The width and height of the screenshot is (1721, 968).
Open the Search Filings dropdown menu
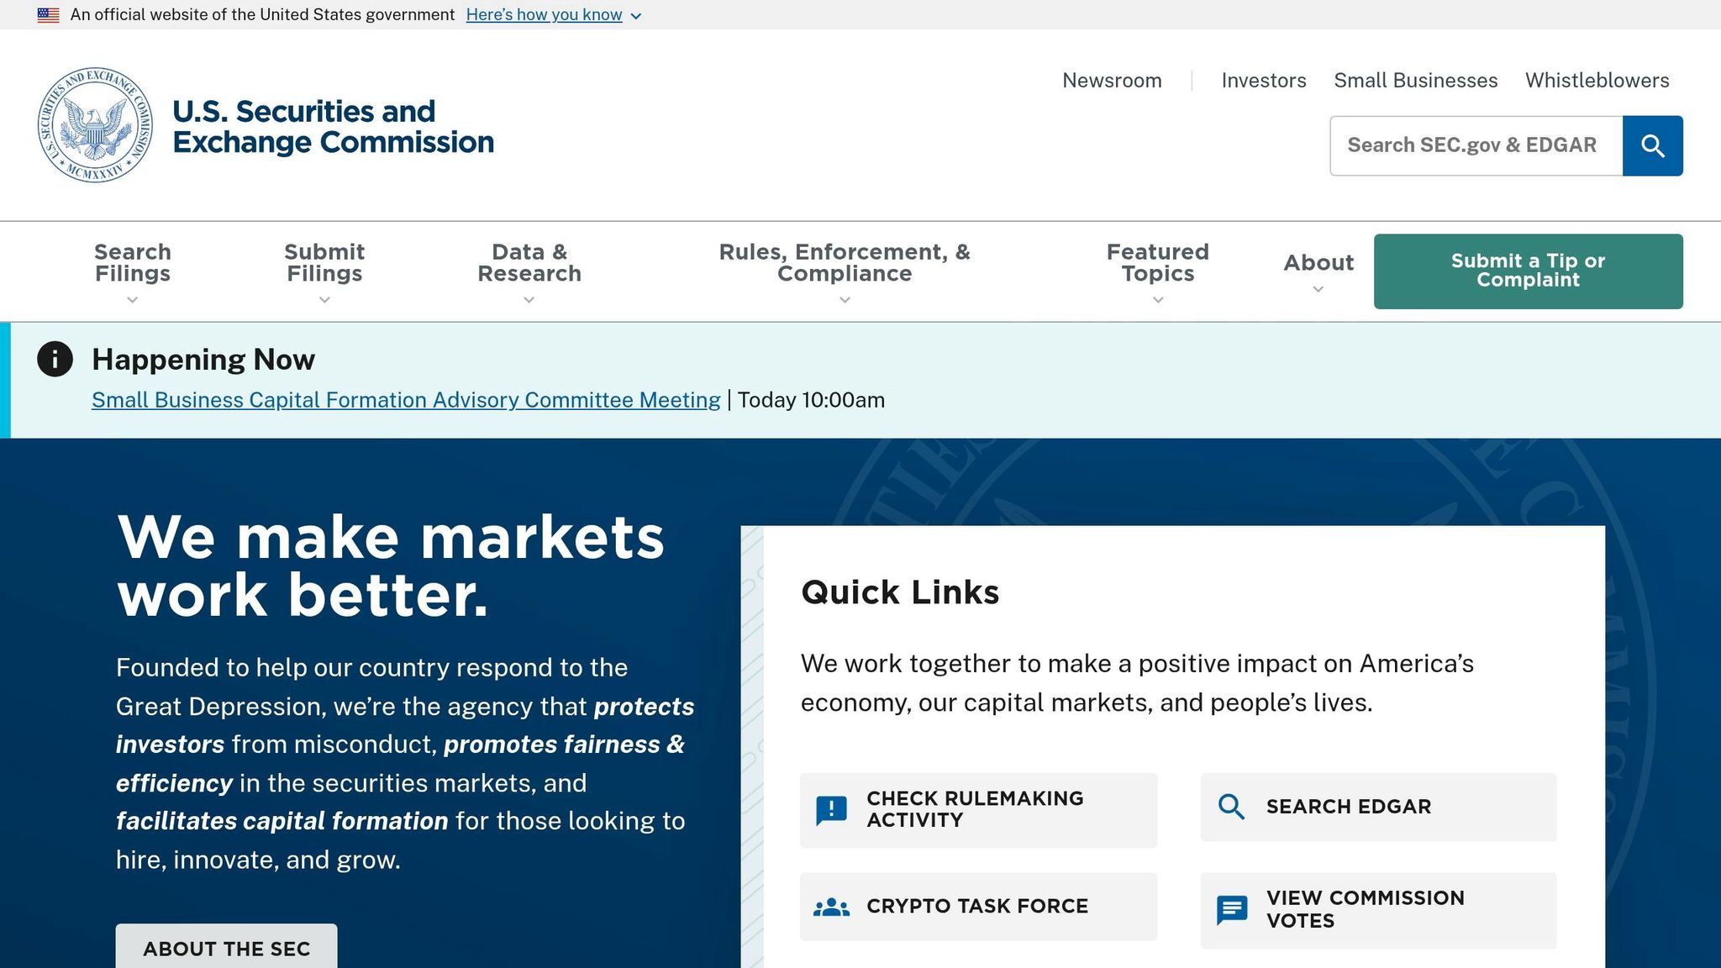click(132, 271)
